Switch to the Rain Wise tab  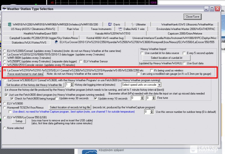(x=73, y=29)
